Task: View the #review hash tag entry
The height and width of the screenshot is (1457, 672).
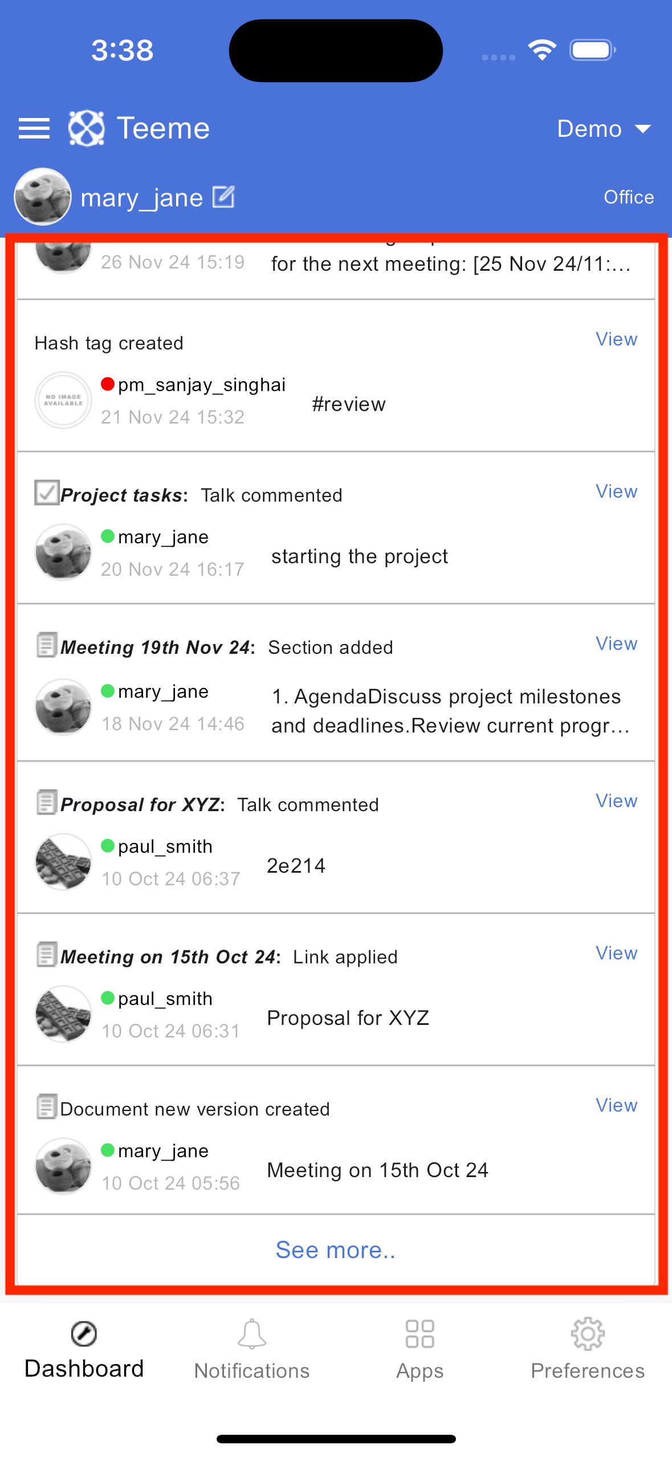Action: coord(616,339)
